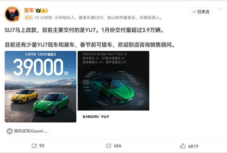Click the like count 6819
This screenshot has width=227, height=153.
click(193, 146)
